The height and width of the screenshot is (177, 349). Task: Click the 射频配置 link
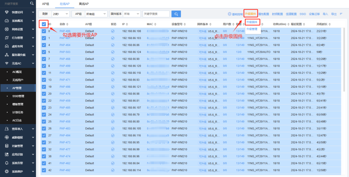277,14
